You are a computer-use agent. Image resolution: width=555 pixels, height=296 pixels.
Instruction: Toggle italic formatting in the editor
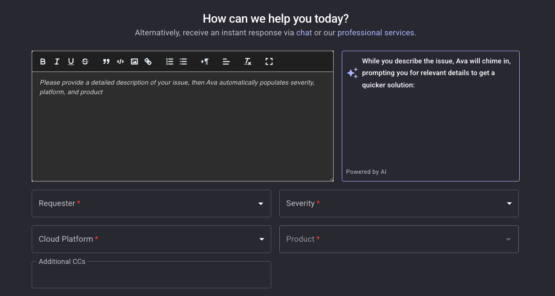57,62
